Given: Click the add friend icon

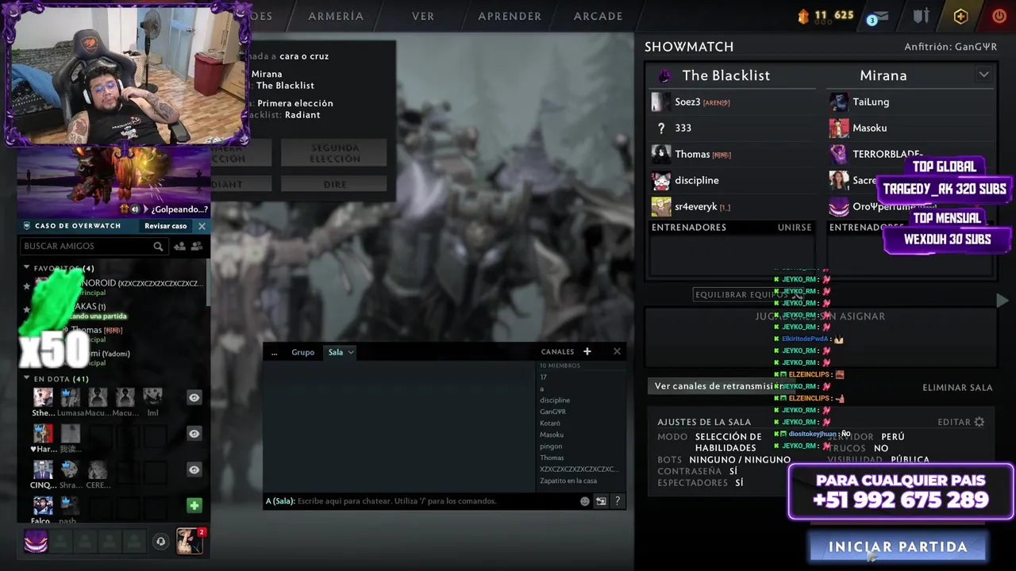Looking at the screenshot, I should [x=180, y=247].
